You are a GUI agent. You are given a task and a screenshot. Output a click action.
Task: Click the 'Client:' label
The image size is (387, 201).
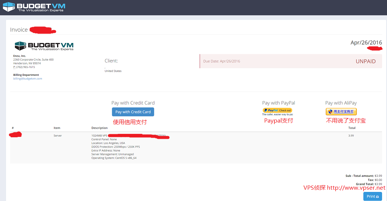[x=111, y=61]
